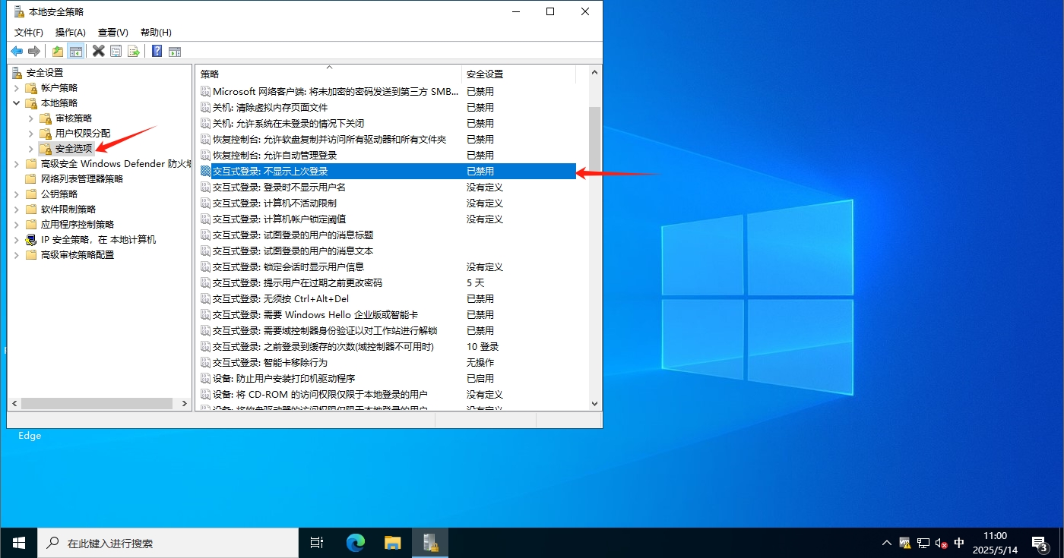This screenshot has width=1064, height=558.
Task: Click the blue Help question mark icon
Action: (157, 51)
